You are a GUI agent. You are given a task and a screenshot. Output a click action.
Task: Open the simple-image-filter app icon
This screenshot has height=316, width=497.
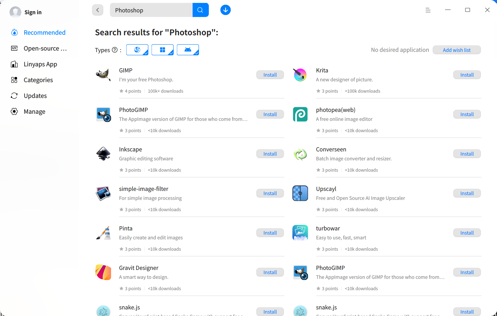point(103,193)
